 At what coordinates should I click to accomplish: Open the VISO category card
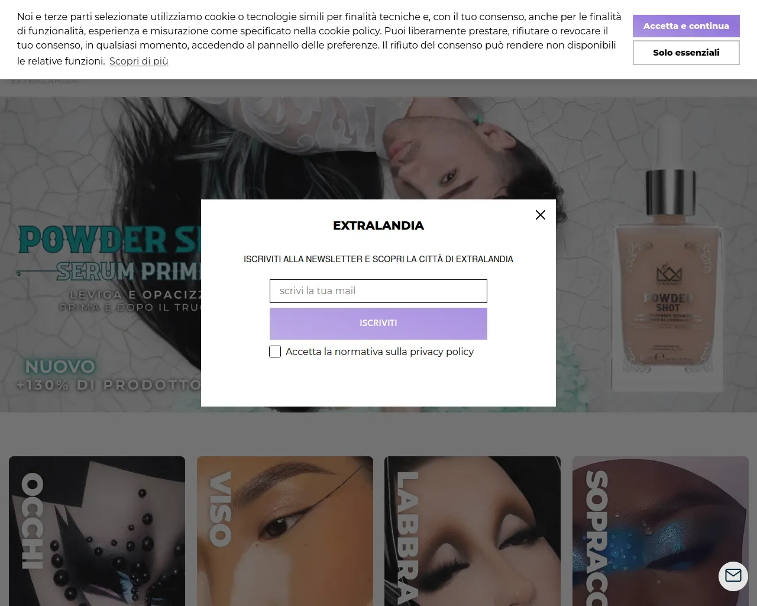(x=285, y=531)
